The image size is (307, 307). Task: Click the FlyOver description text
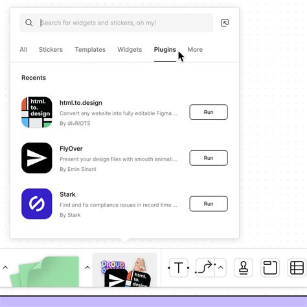(x=119, y=159)
